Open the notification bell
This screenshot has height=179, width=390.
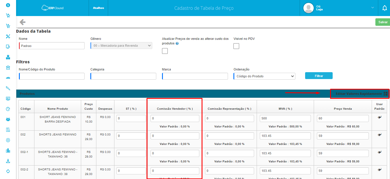(x=385, y=8)
